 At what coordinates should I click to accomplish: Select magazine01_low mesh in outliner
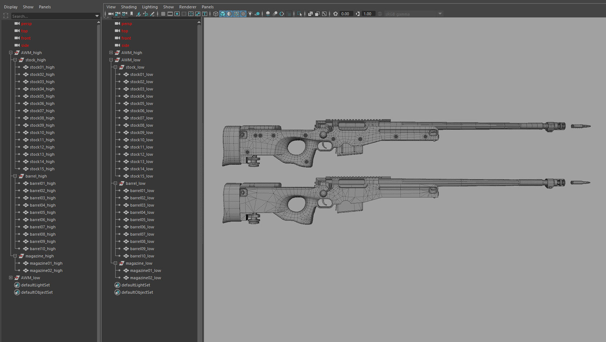pyautogui.click(x=145, y=270)
